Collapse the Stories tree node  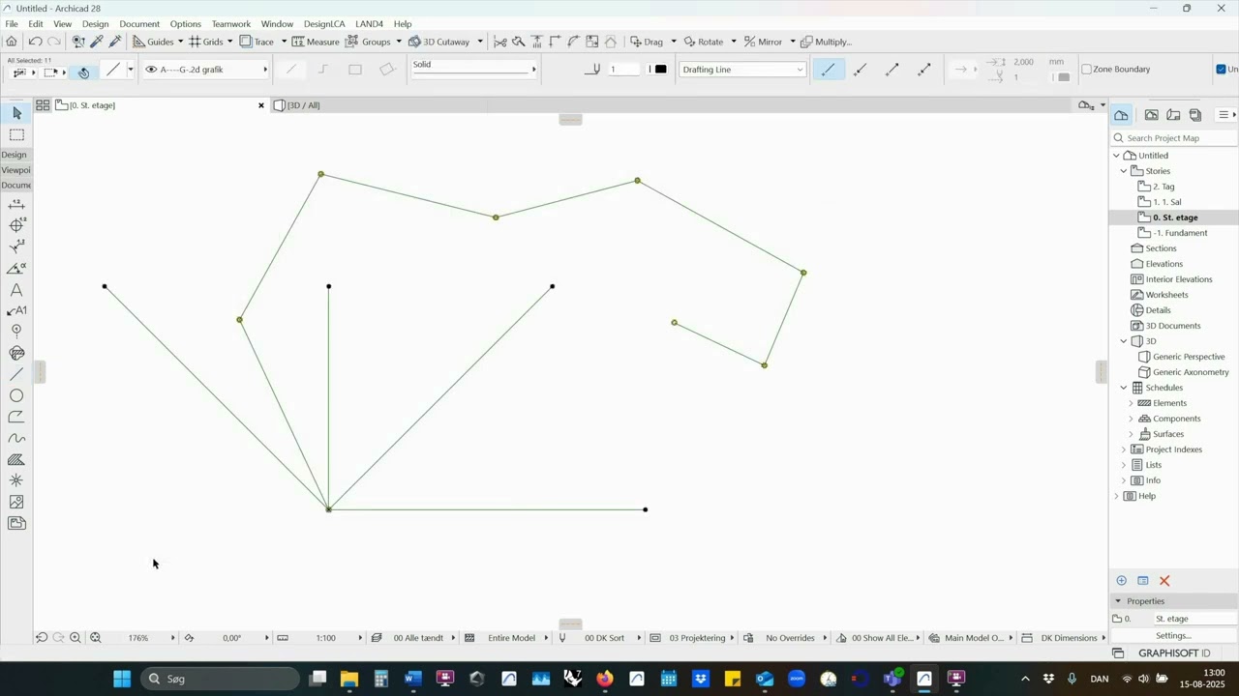coord(1124,171)
